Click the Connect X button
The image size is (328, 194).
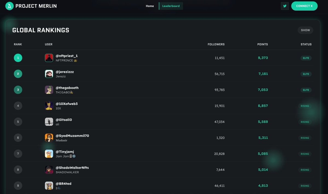304,6
